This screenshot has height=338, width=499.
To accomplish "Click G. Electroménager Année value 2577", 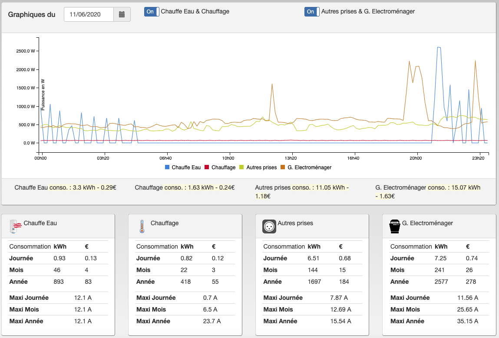I will coord(441,282).
